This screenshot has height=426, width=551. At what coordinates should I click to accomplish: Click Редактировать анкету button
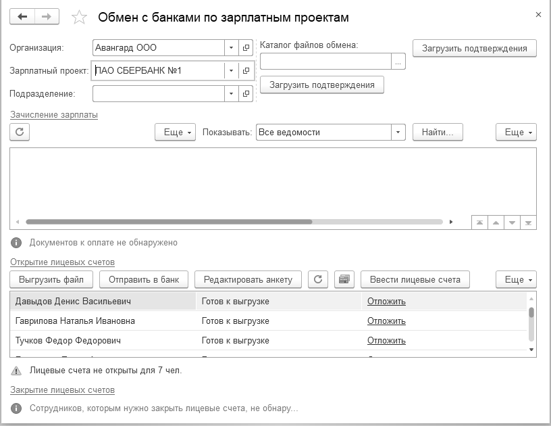[248, 280]
